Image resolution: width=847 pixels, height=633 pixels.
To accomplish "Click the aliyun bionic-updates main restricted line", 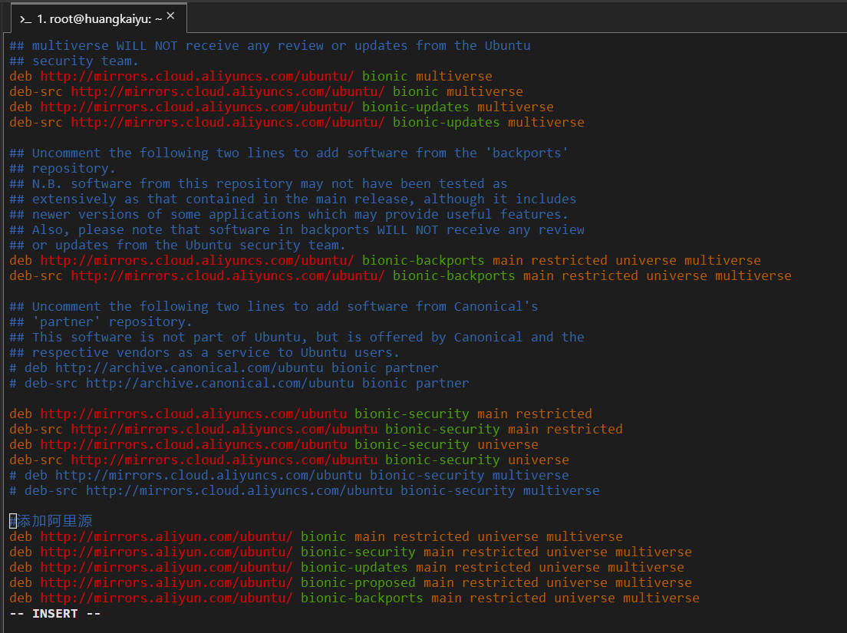I will pyautogui.click(x=347, y=567).
